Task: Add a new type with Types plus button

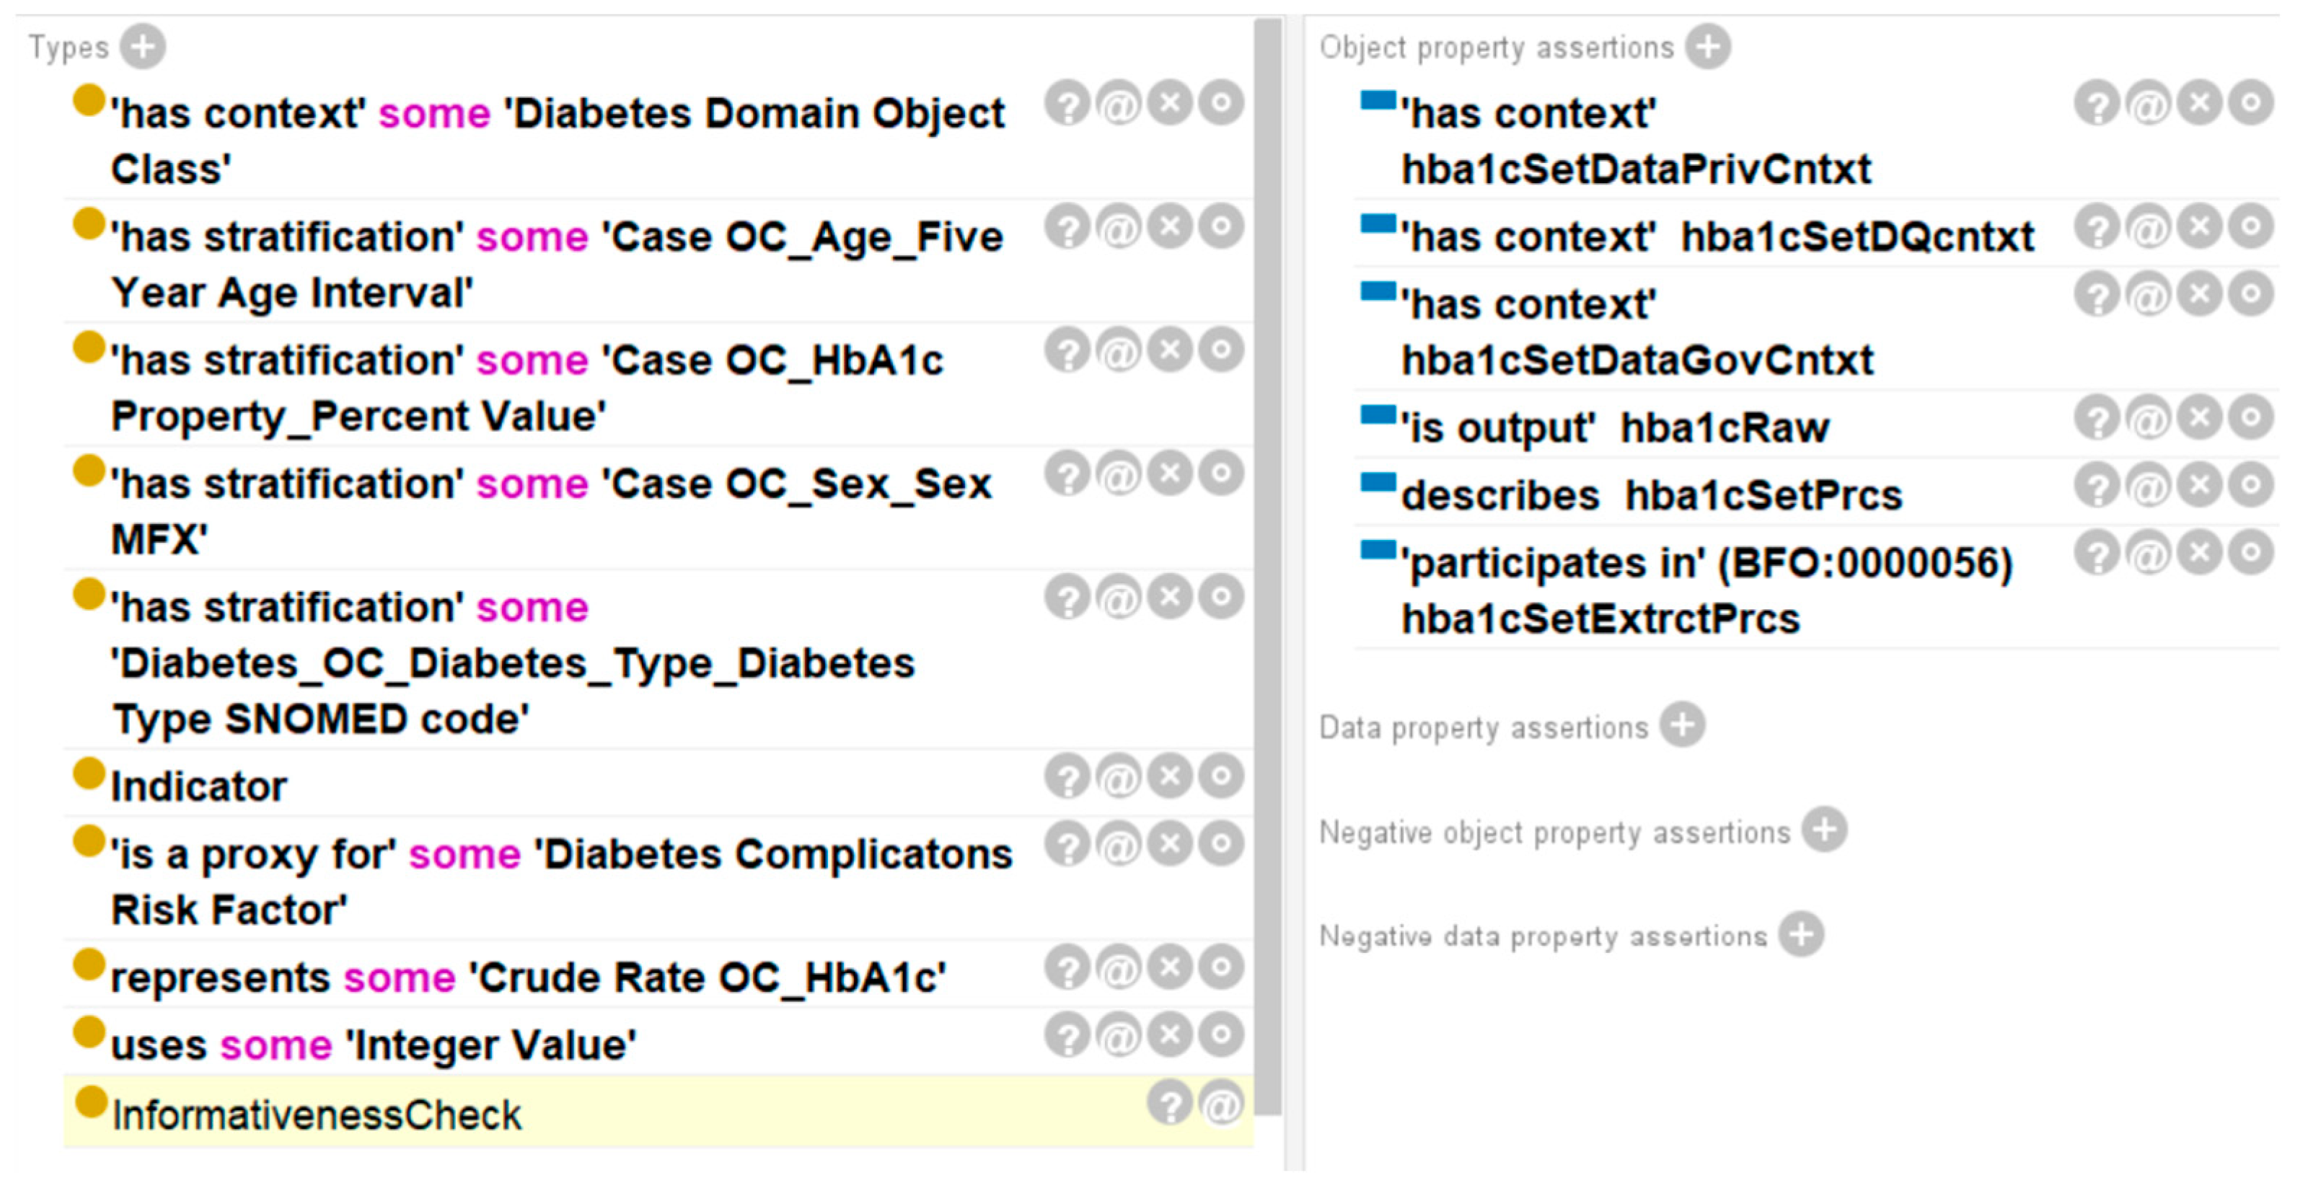Action: (x=144, y=47)
